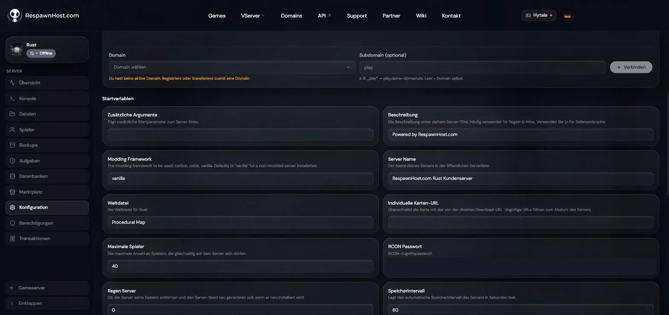Click the Dateien folder icon
The width and height of the screenshot is (669, 315).
[12, 114]
